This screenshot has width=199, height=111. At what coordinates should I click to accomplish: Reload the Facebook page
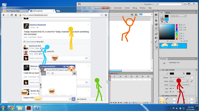[12, 15]
